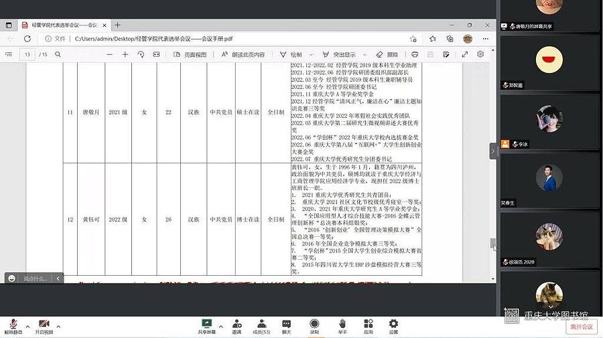Click the page number field showing 13

pyautogui.click(x=27, y=54)
